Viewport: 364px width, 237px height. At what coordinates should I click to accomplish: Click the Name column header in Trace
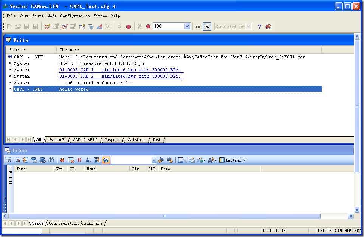point(107,169)
